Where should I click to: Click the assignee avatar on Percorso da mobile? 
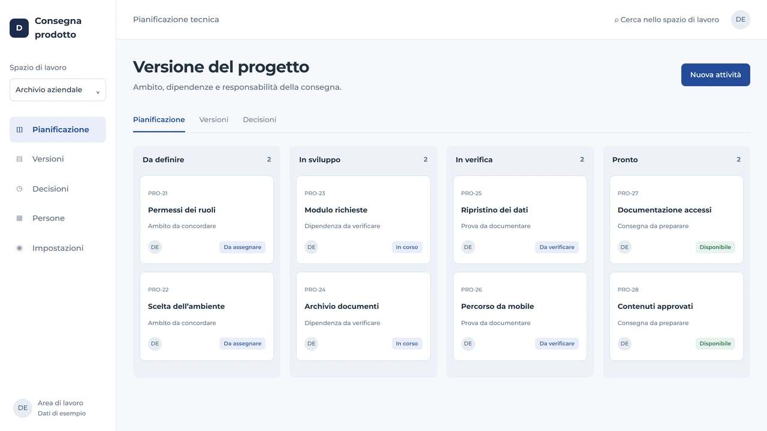tap(468, 344)
